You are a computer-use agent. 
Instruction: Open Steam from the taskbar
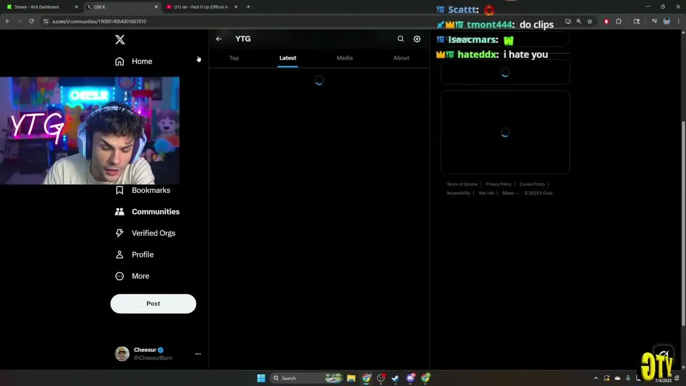coord(395,378)
